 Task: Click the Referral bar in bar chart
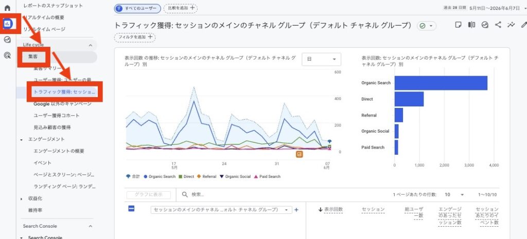(x=399, y=115)
